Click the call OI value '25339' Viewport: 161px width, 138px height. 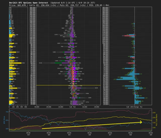(x=41, y=63)
